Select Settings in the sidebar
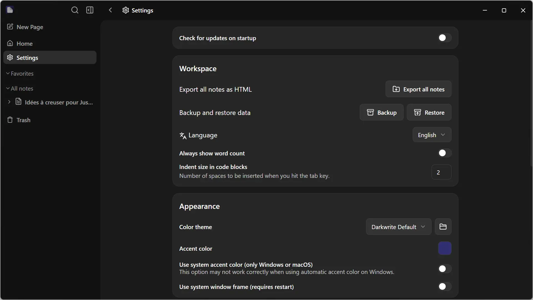 click(x=50, y=57)
